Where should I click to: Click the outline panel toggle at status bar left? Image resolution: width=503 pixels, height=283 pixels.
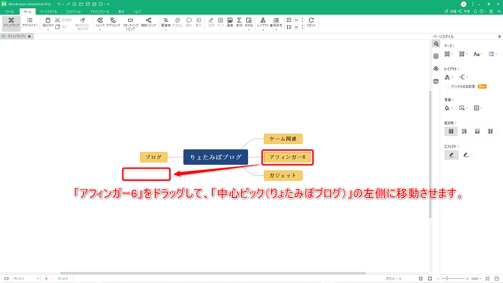(6, 279)
